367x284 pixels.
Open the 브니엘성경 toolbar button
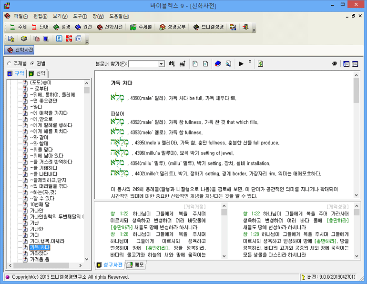208,27
